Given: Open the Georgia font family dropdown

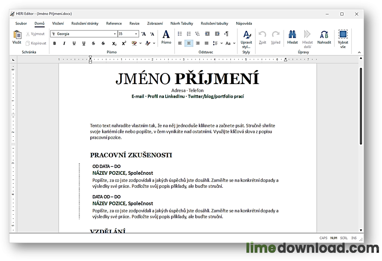Looking at the screenshot, I should pos(83,33).
